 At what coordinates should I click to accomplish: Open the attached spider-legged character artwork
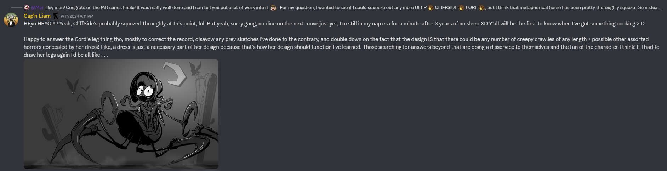click(121, 114)
